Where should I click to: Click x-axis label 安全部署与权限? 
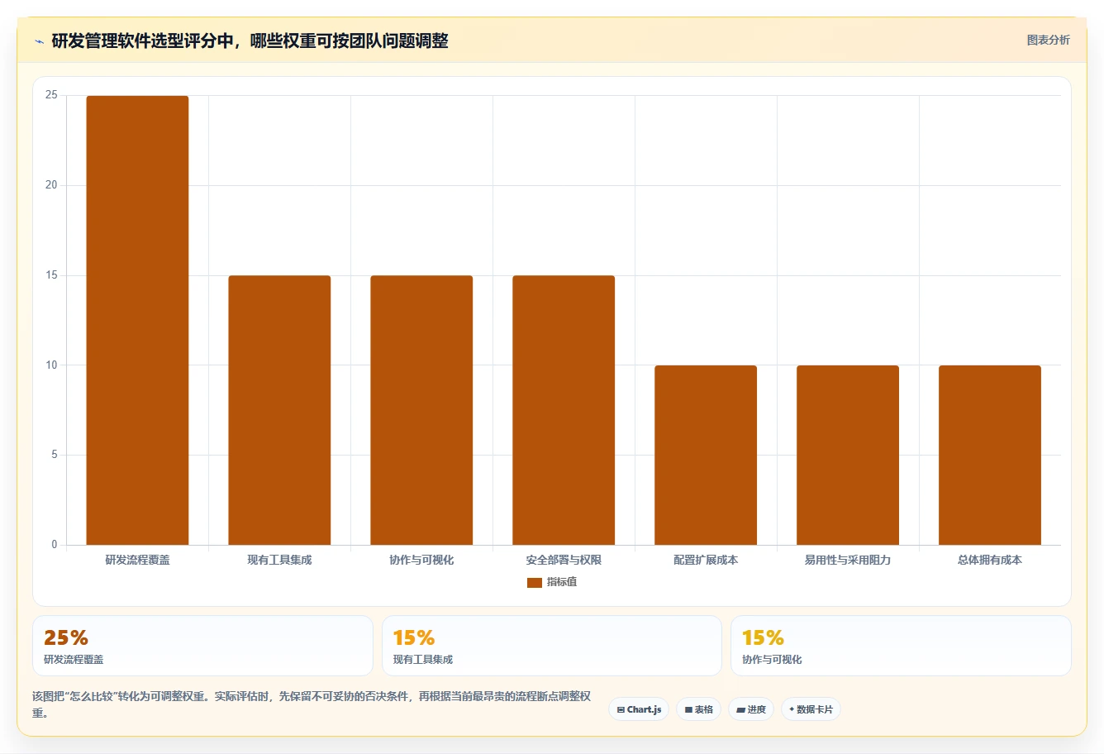564,560
